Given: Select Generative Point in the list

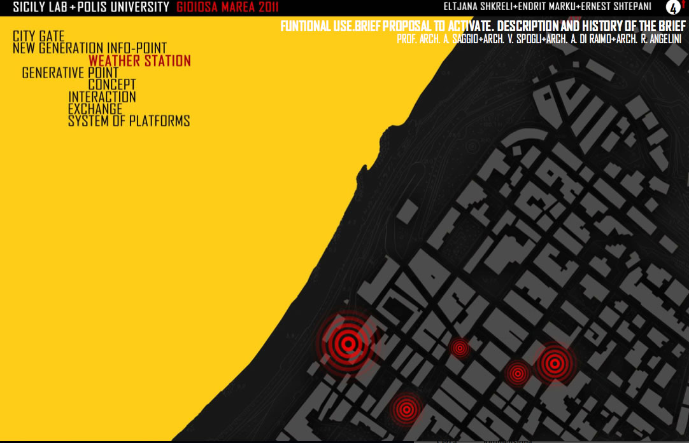Looking at the screenshot, I should pos(70,73).
